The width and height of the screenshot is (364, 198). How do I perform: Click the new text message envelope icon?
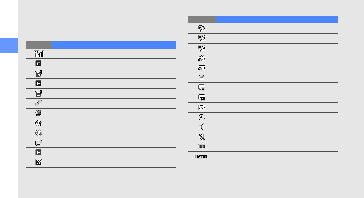(201, 87)
